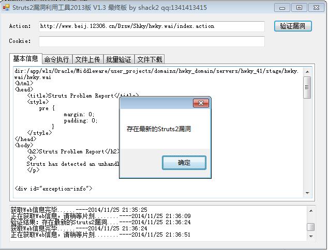Viewport: 328px width, 250px height.
Task: Click the 验证漏洞 verify button
Action: coord(293,26)
